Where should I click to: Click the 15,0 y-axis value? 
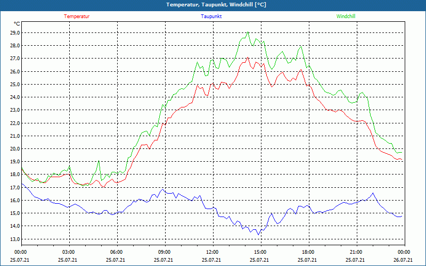pyautogui.click(x=15, y=213)
